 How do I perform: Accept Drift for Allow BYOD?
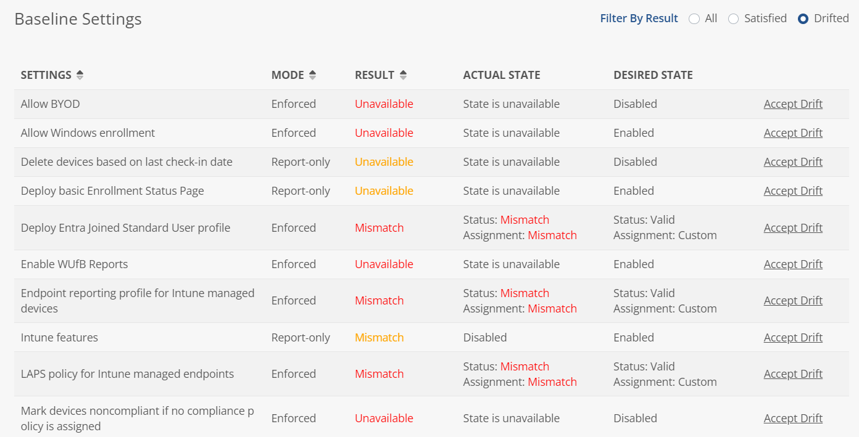793,104
